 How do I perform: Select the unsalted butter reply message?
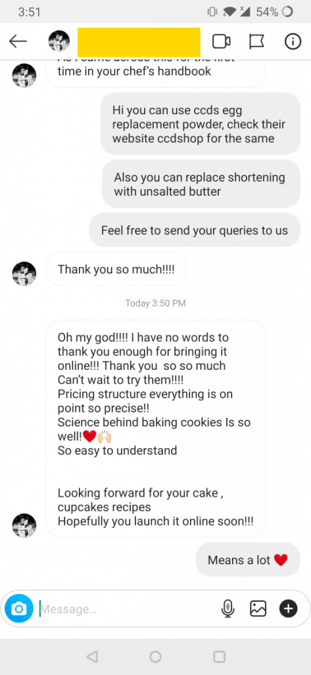(x=201, y=185)
